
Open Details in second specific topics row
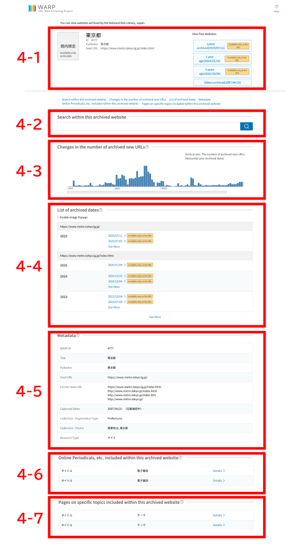coord(219,525)
